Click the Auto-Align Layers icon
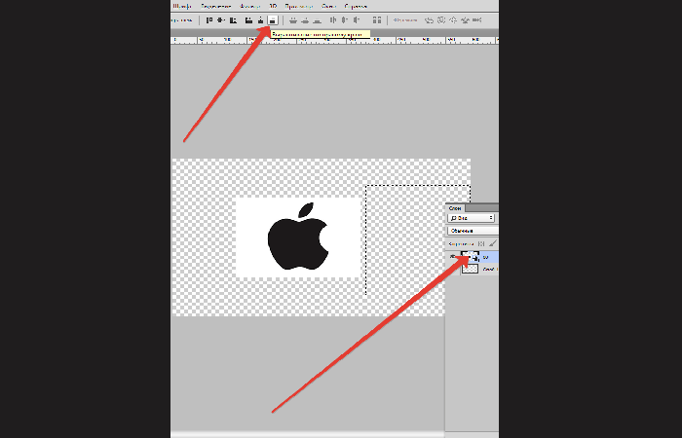Viewport: 682px width, 438px height. point(377,20)
